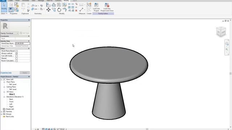Choose the Offset tool icon
This screenshot has height=130, width=232.
[54, 5]
